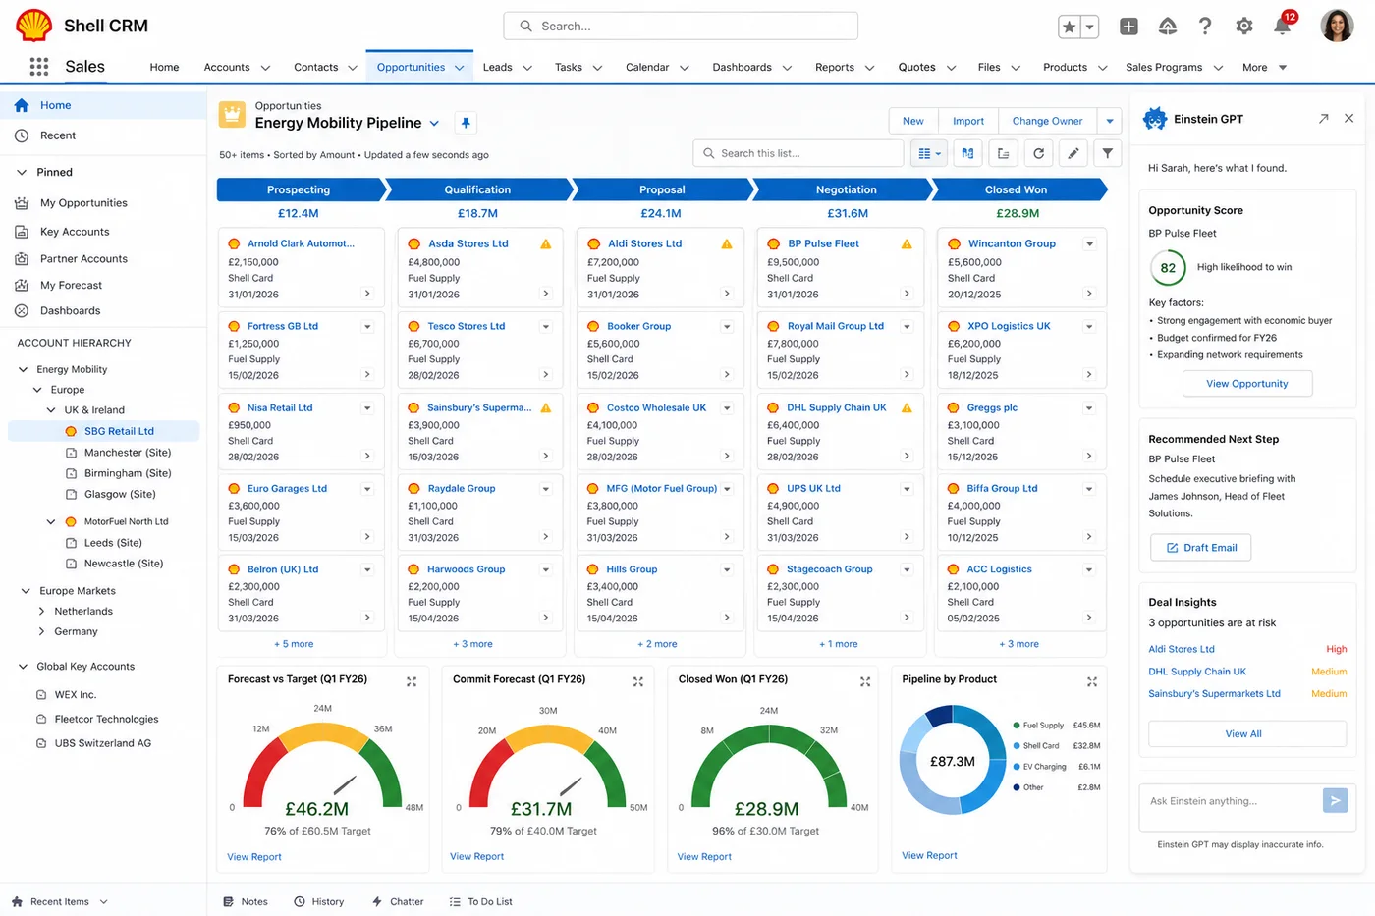
Task: Open the More navigation menu
Action: click(1264, 68)
